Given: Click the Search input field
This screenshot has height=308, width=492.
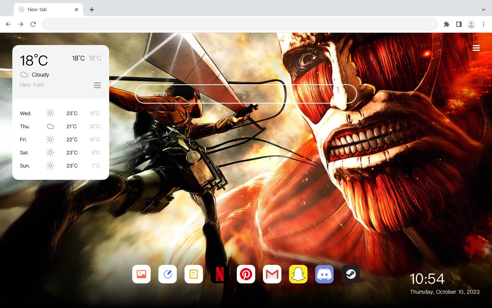Looking at the screenshot, I should [x=246, y=94].
